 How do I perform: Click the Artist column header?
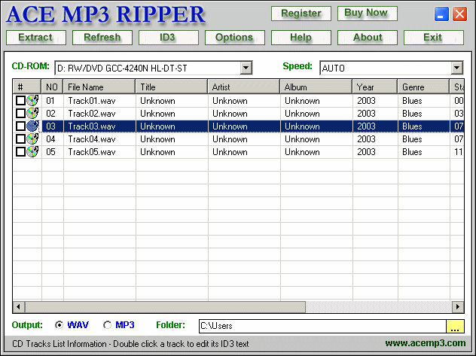pyautogui.click(x=244, y=87)
